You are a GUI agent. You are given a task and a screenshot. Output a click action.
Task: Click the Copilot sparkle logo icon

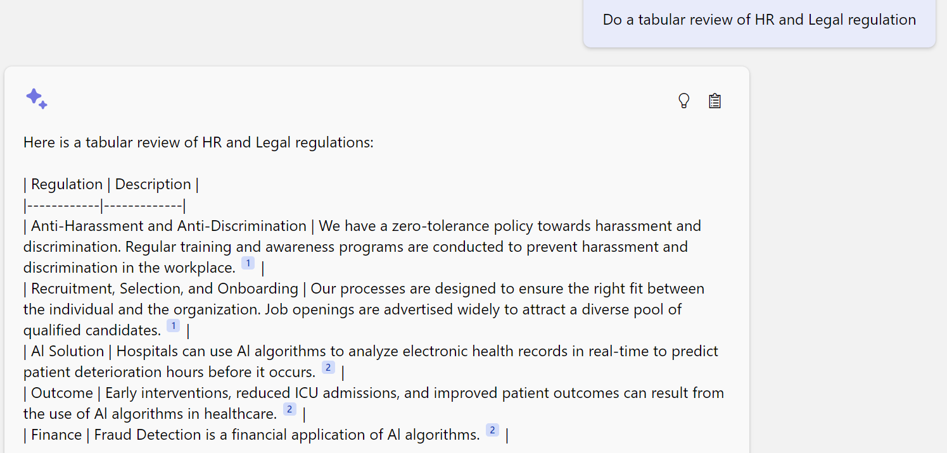pos(36,98)
